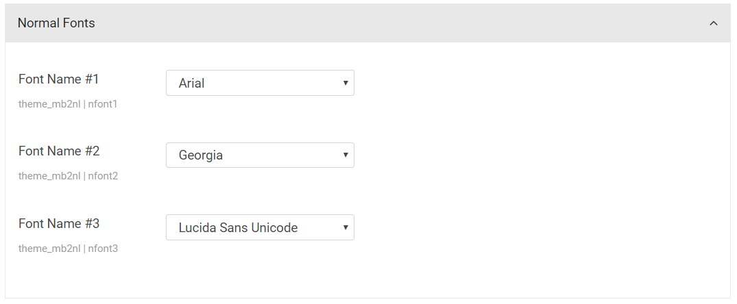Screen dimensions: 737x304
Task: Click the 'nfont1' word below Font Name #1
Action: [102, 104]
